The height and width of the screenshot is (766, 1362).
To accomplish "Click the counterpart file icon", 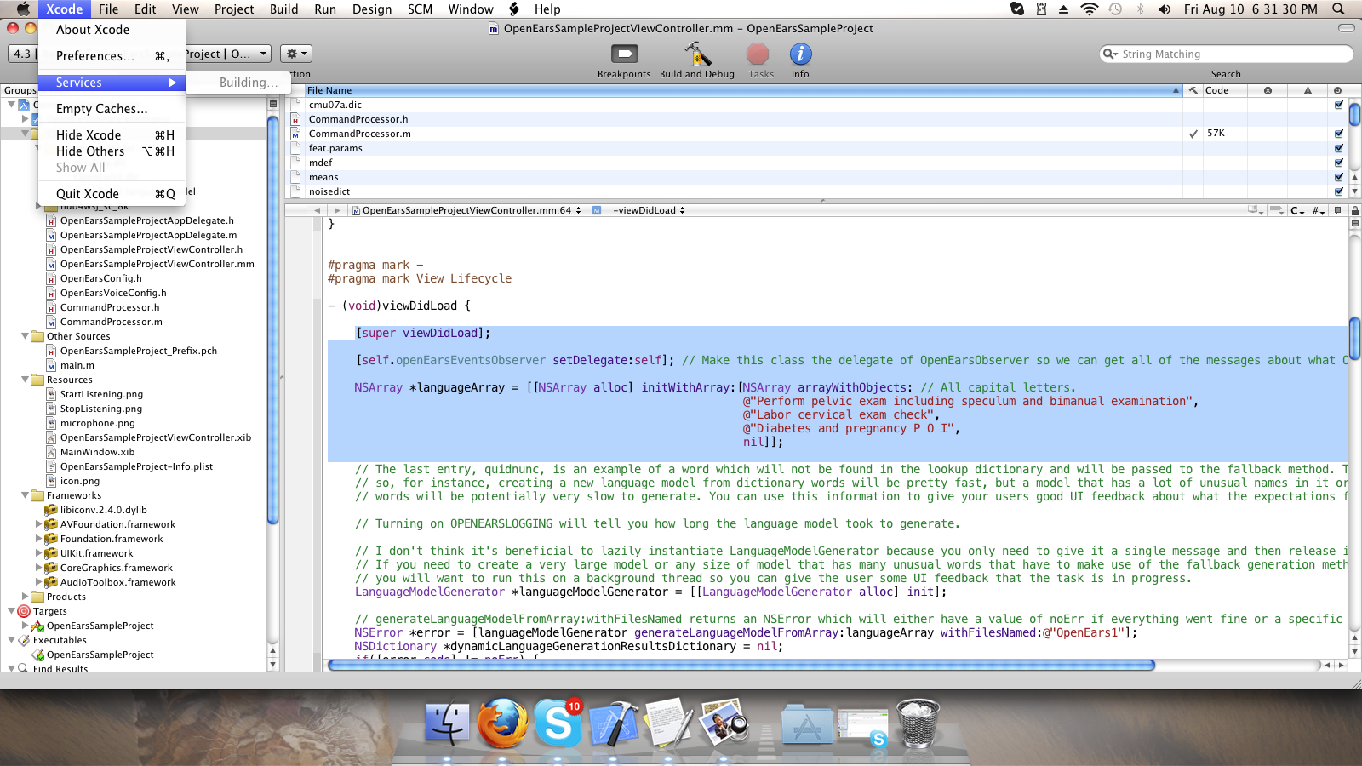I will point(1339,210).
